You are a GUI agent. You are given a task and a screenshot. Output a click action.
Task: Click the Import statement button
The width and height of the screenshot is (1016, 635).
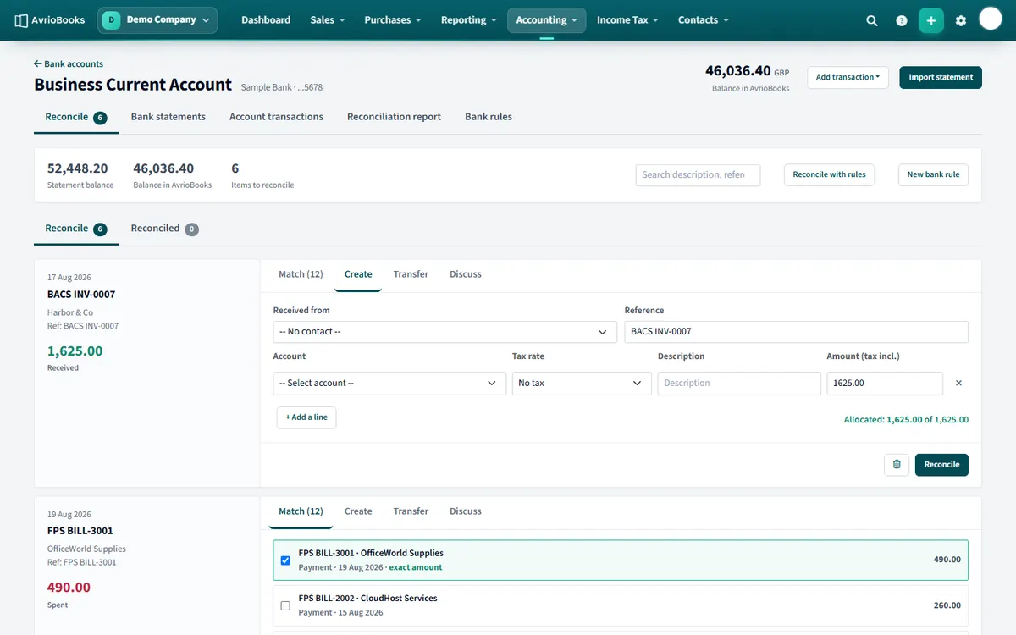pyautogui.click(x=941, y=77)
